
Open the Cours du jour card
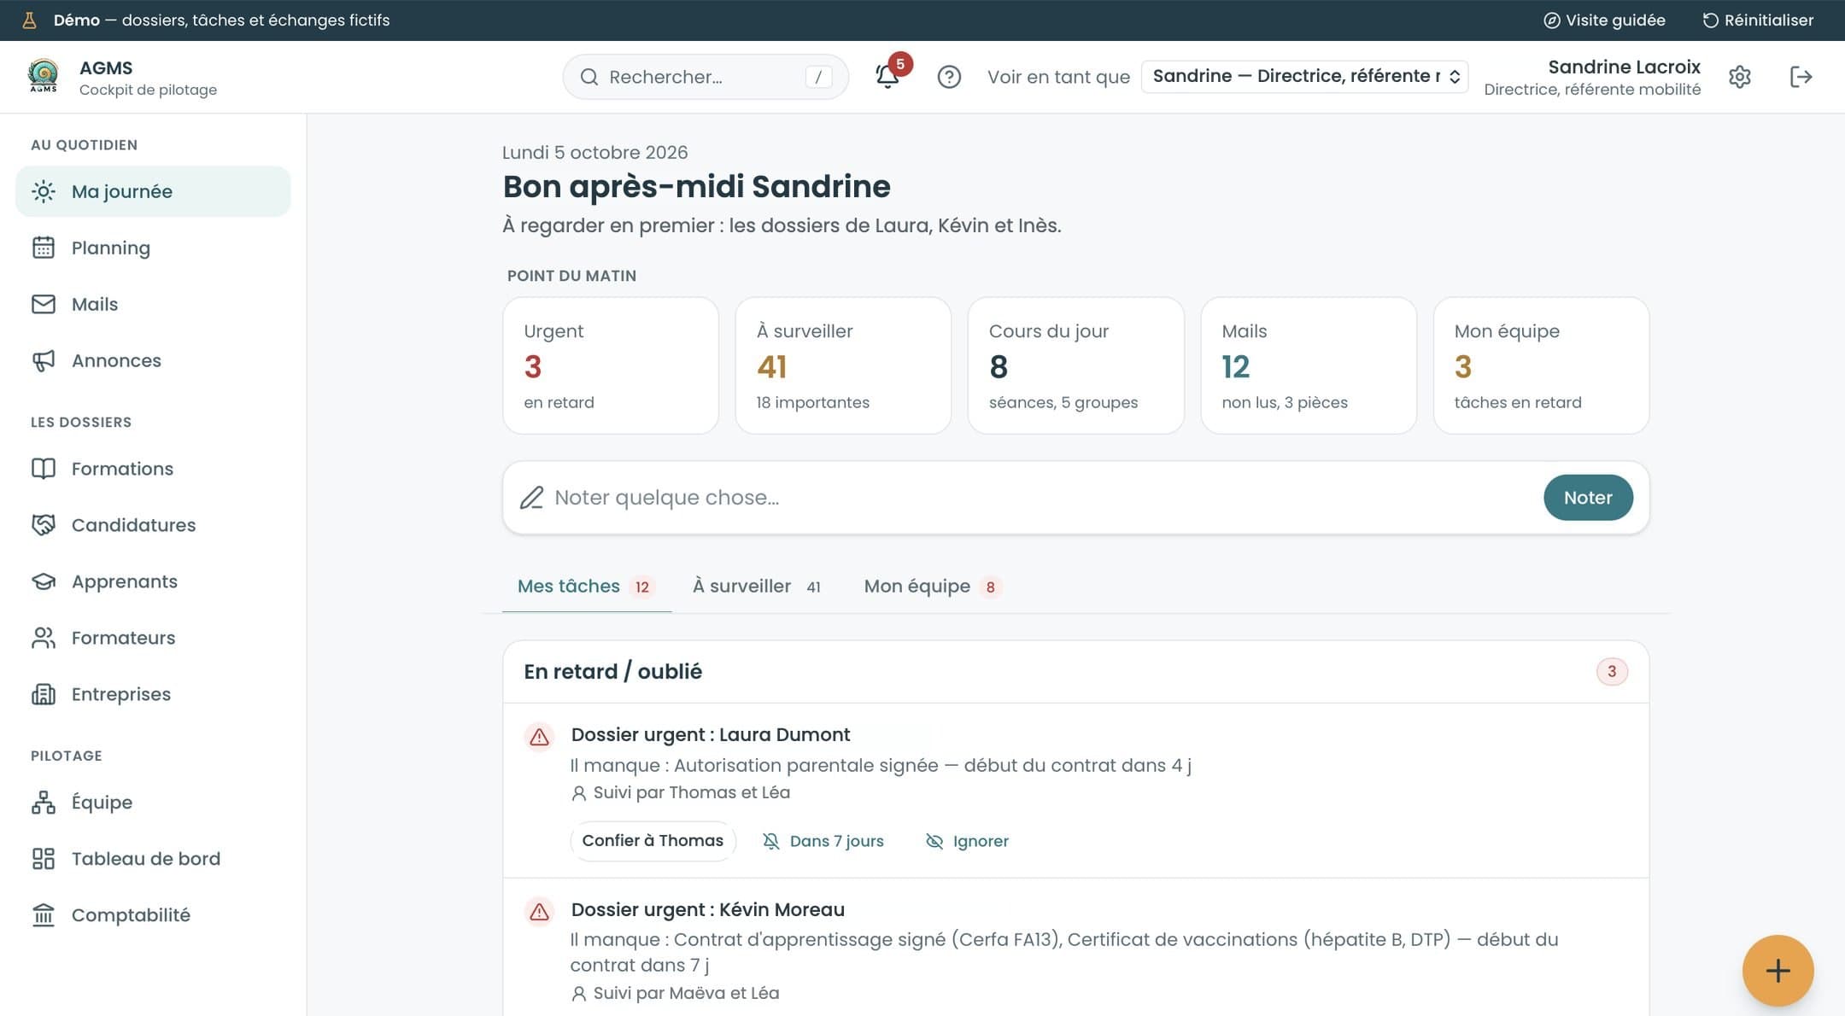[1075, 365]
